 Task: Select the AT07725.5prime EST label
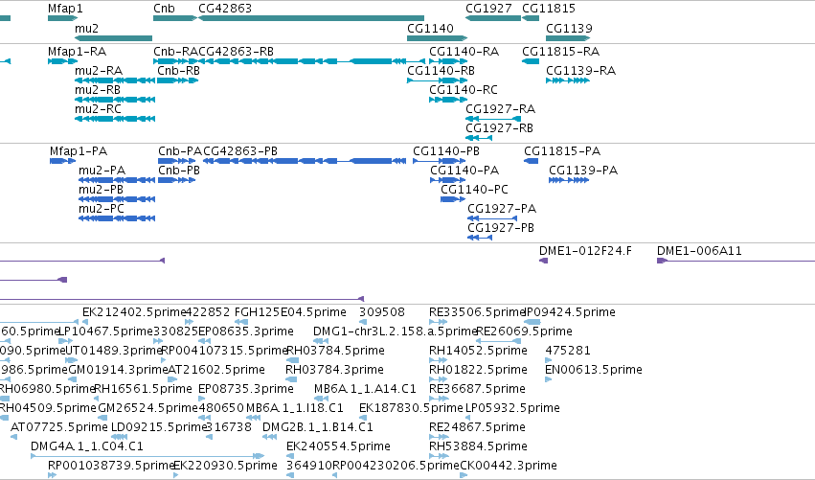pos(58,427)
